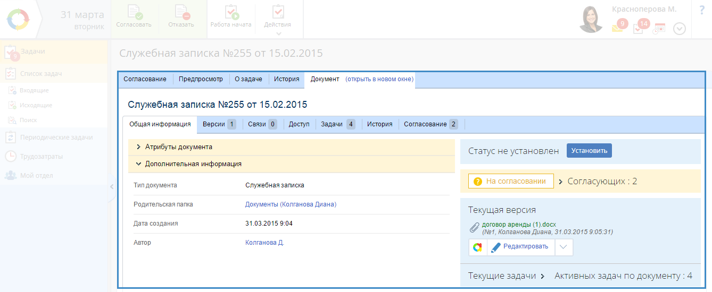
Task: Open the dropdown arrow next to Редактировать
Action: 564,247
